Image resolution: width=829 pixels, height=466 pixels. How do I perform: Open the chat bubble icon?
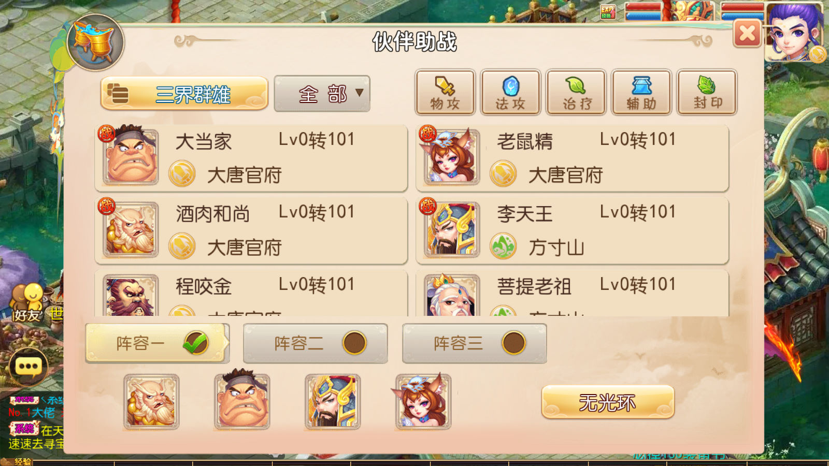tap(28, 367)
